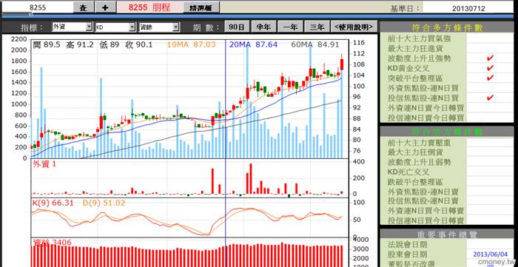Click the checkmark for 突破平台整理區
The image size is (518, 267).
490,78
